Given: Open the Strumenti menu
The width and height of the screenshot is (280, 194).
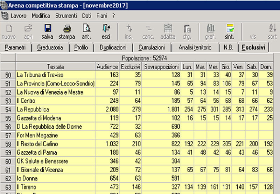Looking at the screenshot, I should [66, 16].
